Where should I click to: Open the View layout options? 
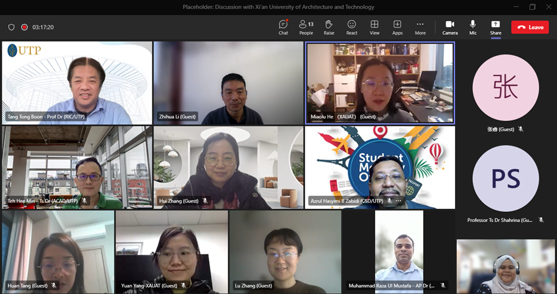coord(374,27)
